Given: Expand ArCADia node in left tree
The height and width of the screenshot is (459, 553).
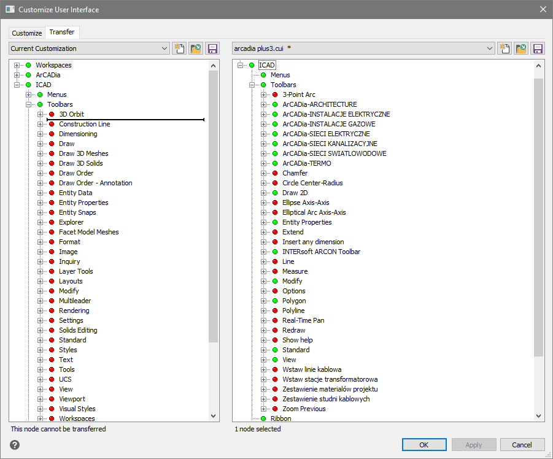Looking at the screenshot, I should (17, 75).
